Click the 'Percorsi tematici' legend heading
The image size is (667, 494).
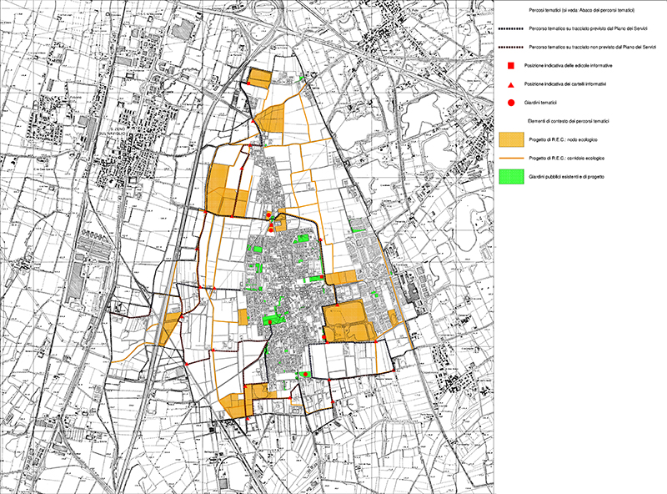584,9
